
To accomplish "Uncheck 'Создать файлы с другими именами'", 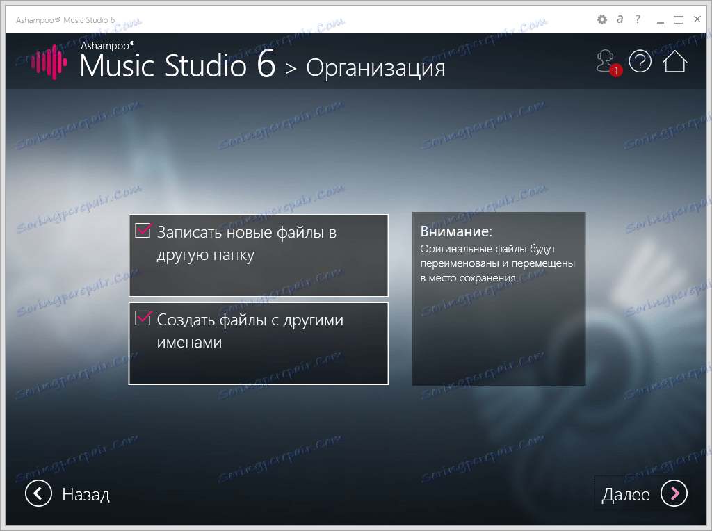I will click(143, 318).
